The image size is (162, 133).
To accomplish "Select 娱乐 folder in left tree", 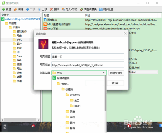I will point(17,72).
